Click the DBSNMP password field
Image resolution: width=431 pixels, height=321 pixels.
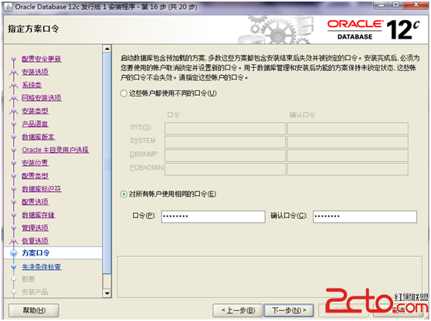click(x=225, y=155)
